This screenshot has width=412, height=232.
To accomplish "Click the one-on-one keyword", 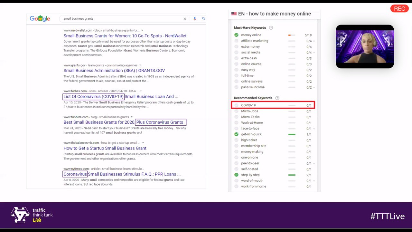I will pyautogui.click(x=249, y=158).
